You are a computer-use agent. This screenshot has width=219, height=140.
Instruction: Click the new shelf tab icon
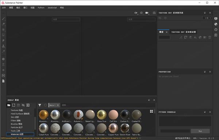coord(14,105)
